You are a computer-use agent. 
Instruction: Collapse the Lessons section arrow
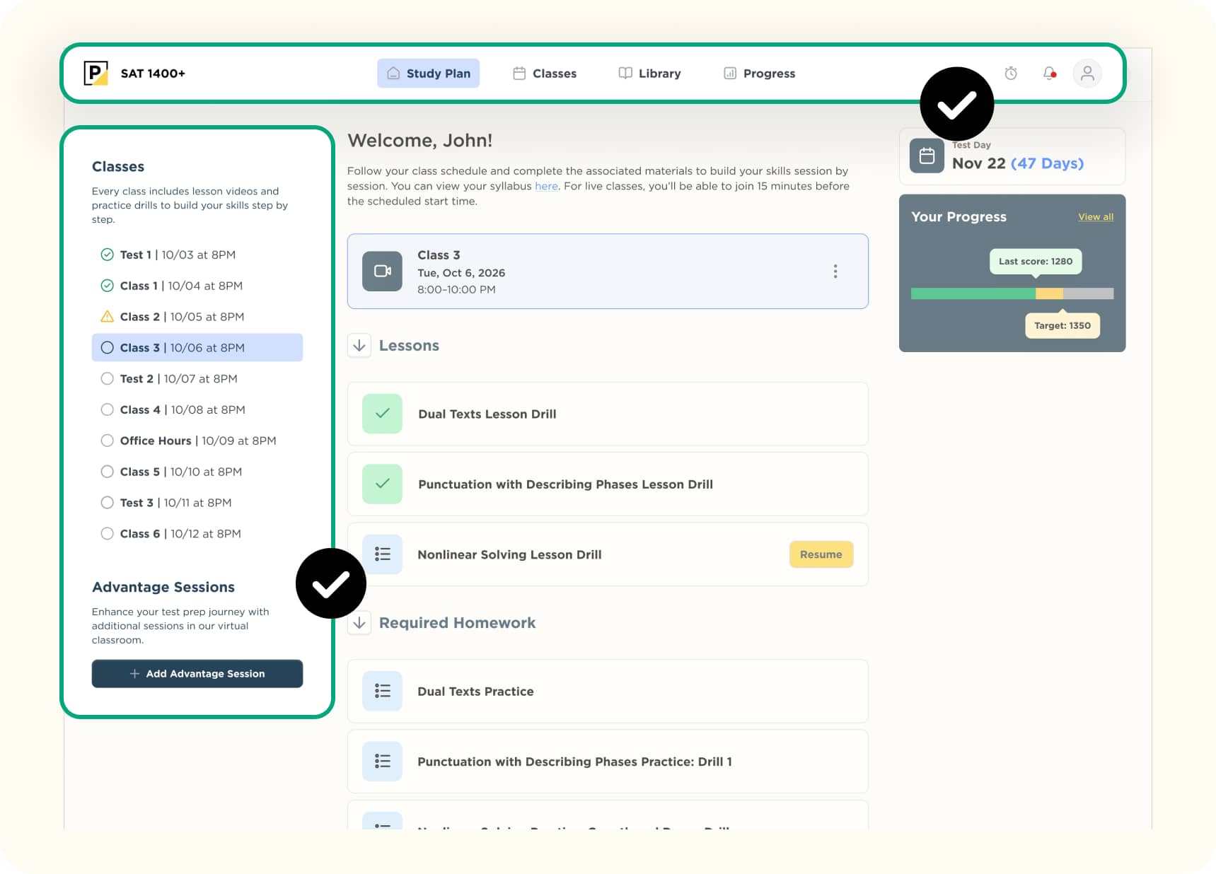[x=359, y=345]
